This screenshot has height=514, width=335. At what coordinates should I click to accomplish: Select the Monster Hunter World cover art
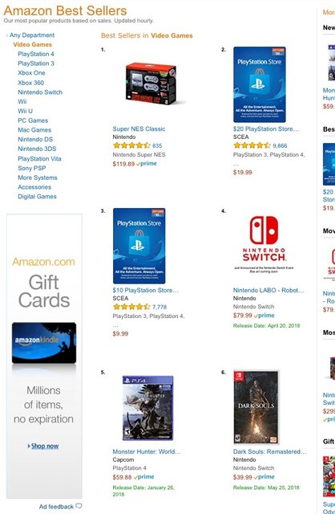(x=148, y=408)
